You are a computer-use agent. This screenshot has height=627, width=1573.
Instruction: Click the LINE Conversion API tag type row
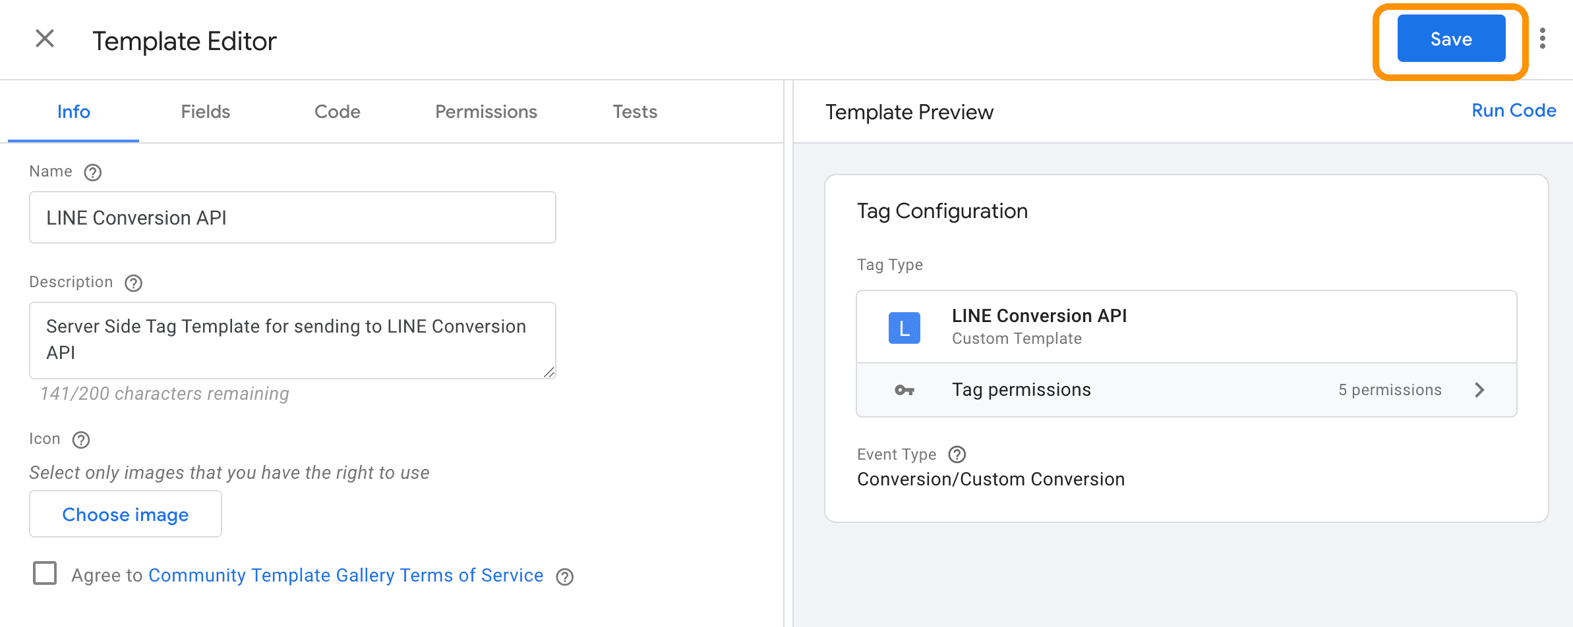(x=1187, y=327)
